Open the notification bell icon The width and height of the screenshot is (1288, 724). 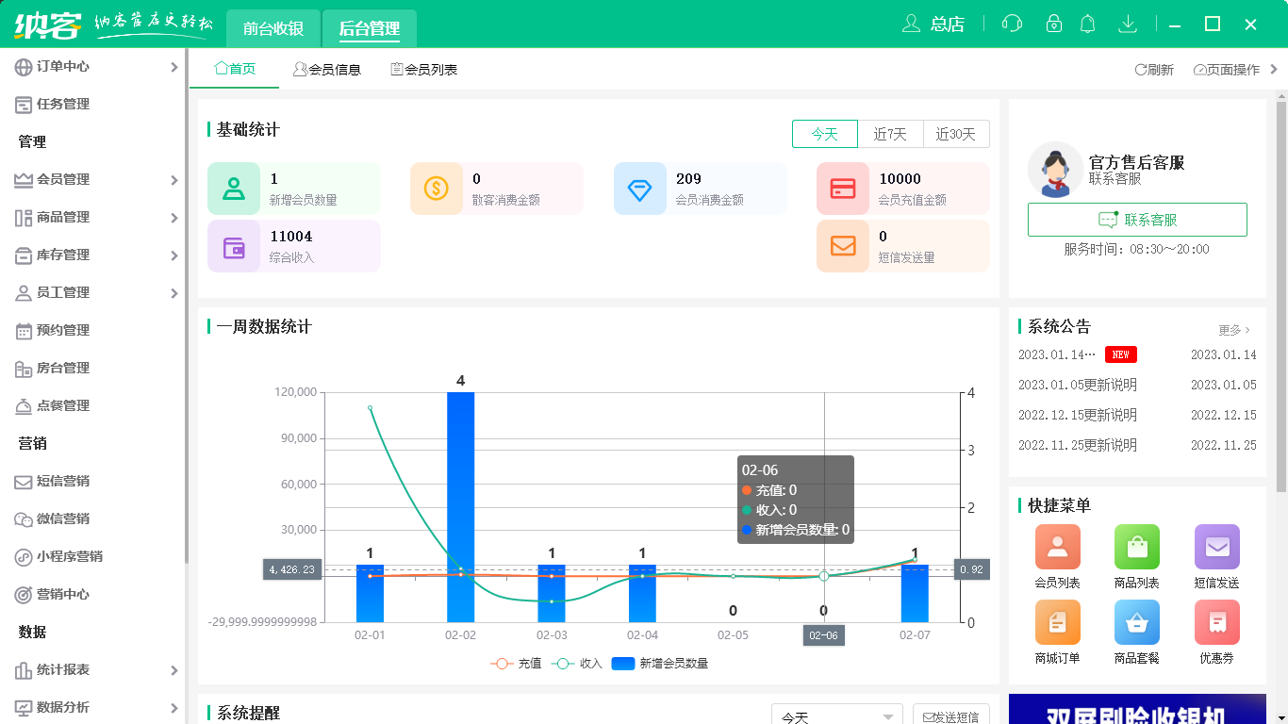[x=1087, y=23]
